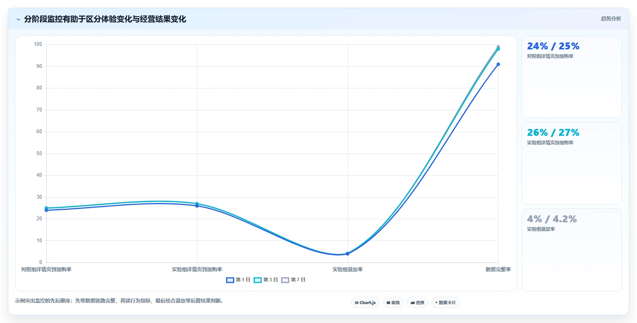This screenshot has height=323, width=637.
Task: Select the 数据卡片 chip
Action: [446, 303]
